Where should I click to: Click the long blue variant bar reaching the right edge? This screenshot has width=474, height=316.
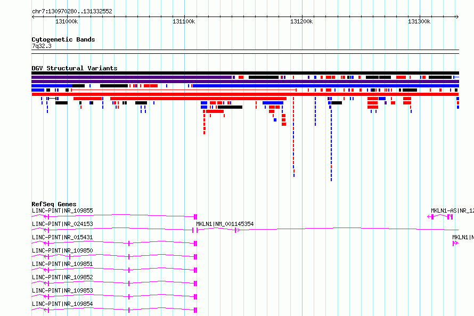pyautogui.click(x=326, y=86)
